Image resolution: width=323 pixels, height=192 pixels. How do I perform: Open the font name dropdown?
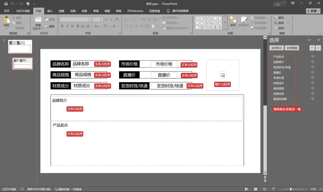(x=90, y=19)
